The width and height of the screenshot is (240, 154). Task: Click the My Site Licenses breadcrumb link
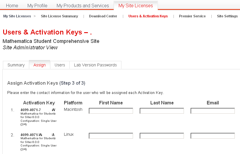coord(17,16)
